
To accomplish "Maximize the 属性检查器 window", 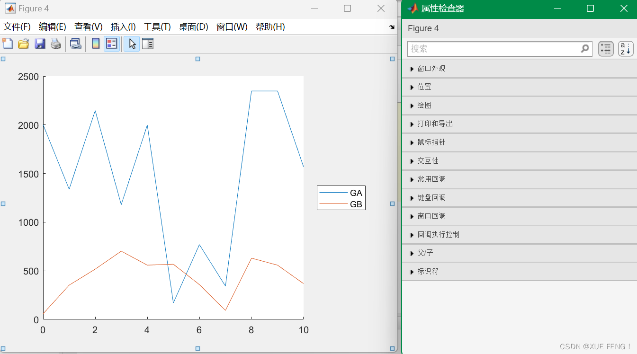I will [590, 9].
